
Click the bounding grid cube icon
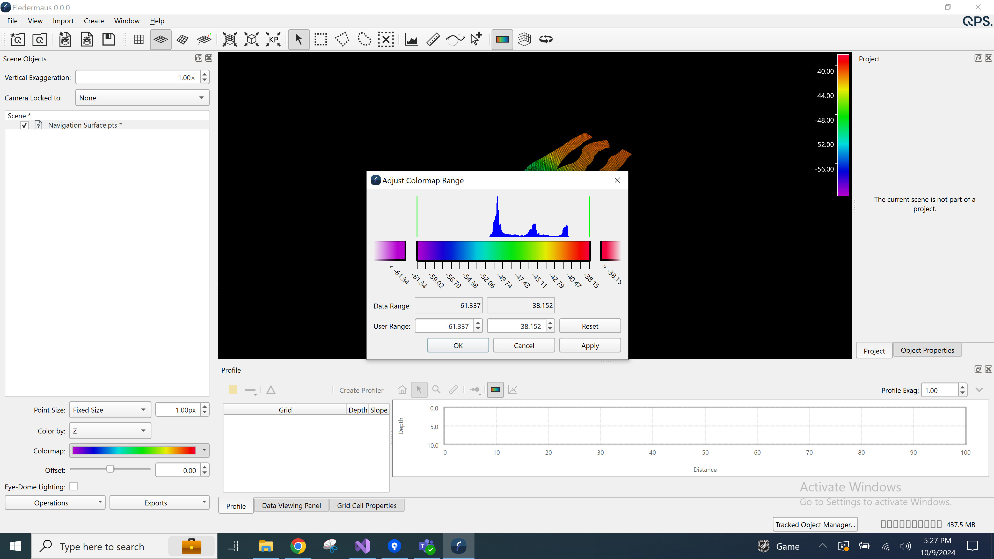pos(524,39)
